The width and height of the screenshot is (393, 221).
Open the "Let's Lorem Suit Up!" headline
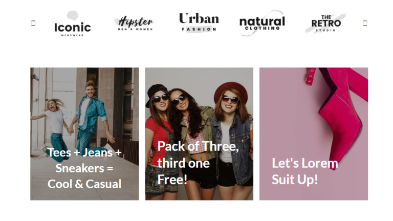[305, 171]
